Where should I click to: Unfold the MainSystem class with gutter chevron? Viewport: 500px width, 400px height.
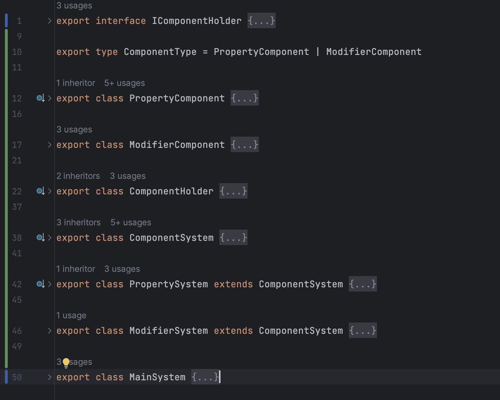click(50, 377)
